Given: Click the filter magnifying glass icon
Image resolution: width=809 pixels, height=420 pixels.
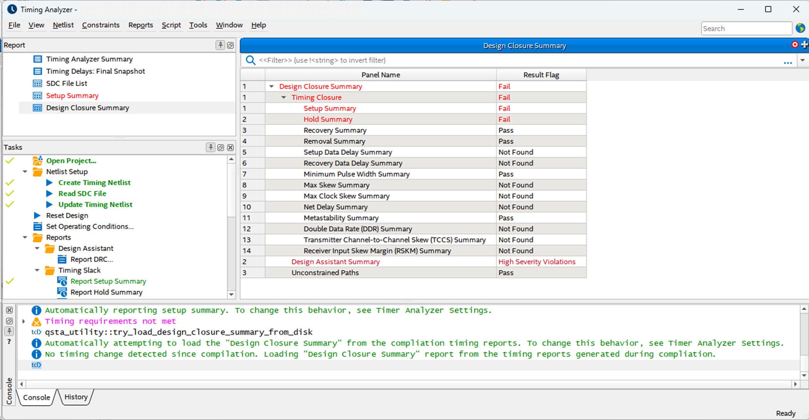Looking at the screenshot, I should pos(251,60).
